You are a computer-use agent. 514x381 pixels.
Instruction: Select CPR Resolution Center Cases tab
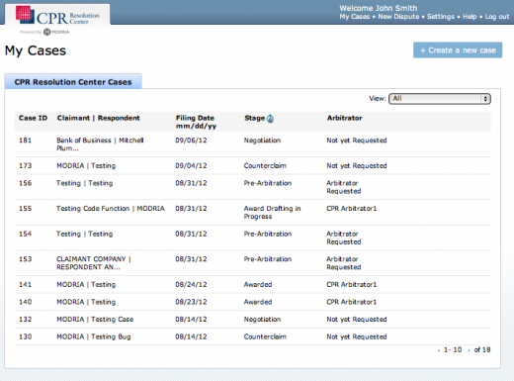pos(73,82)
